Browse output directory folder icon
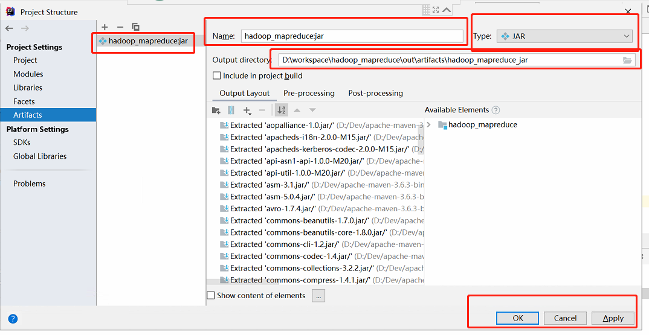649x335 pixels. pyautogui.click(x=627, y=60)
